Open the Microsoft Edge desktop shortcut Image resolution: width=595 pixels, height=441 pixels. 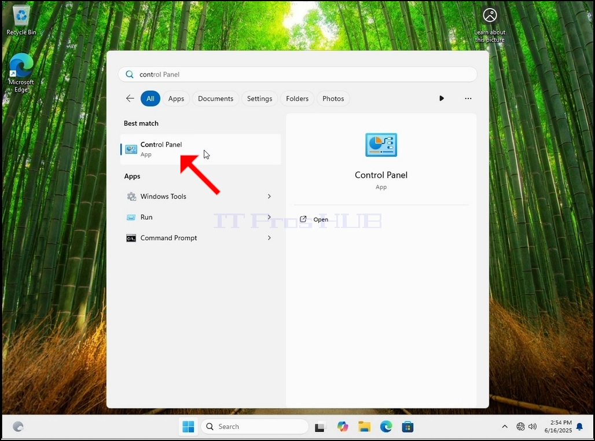point(21,73)
